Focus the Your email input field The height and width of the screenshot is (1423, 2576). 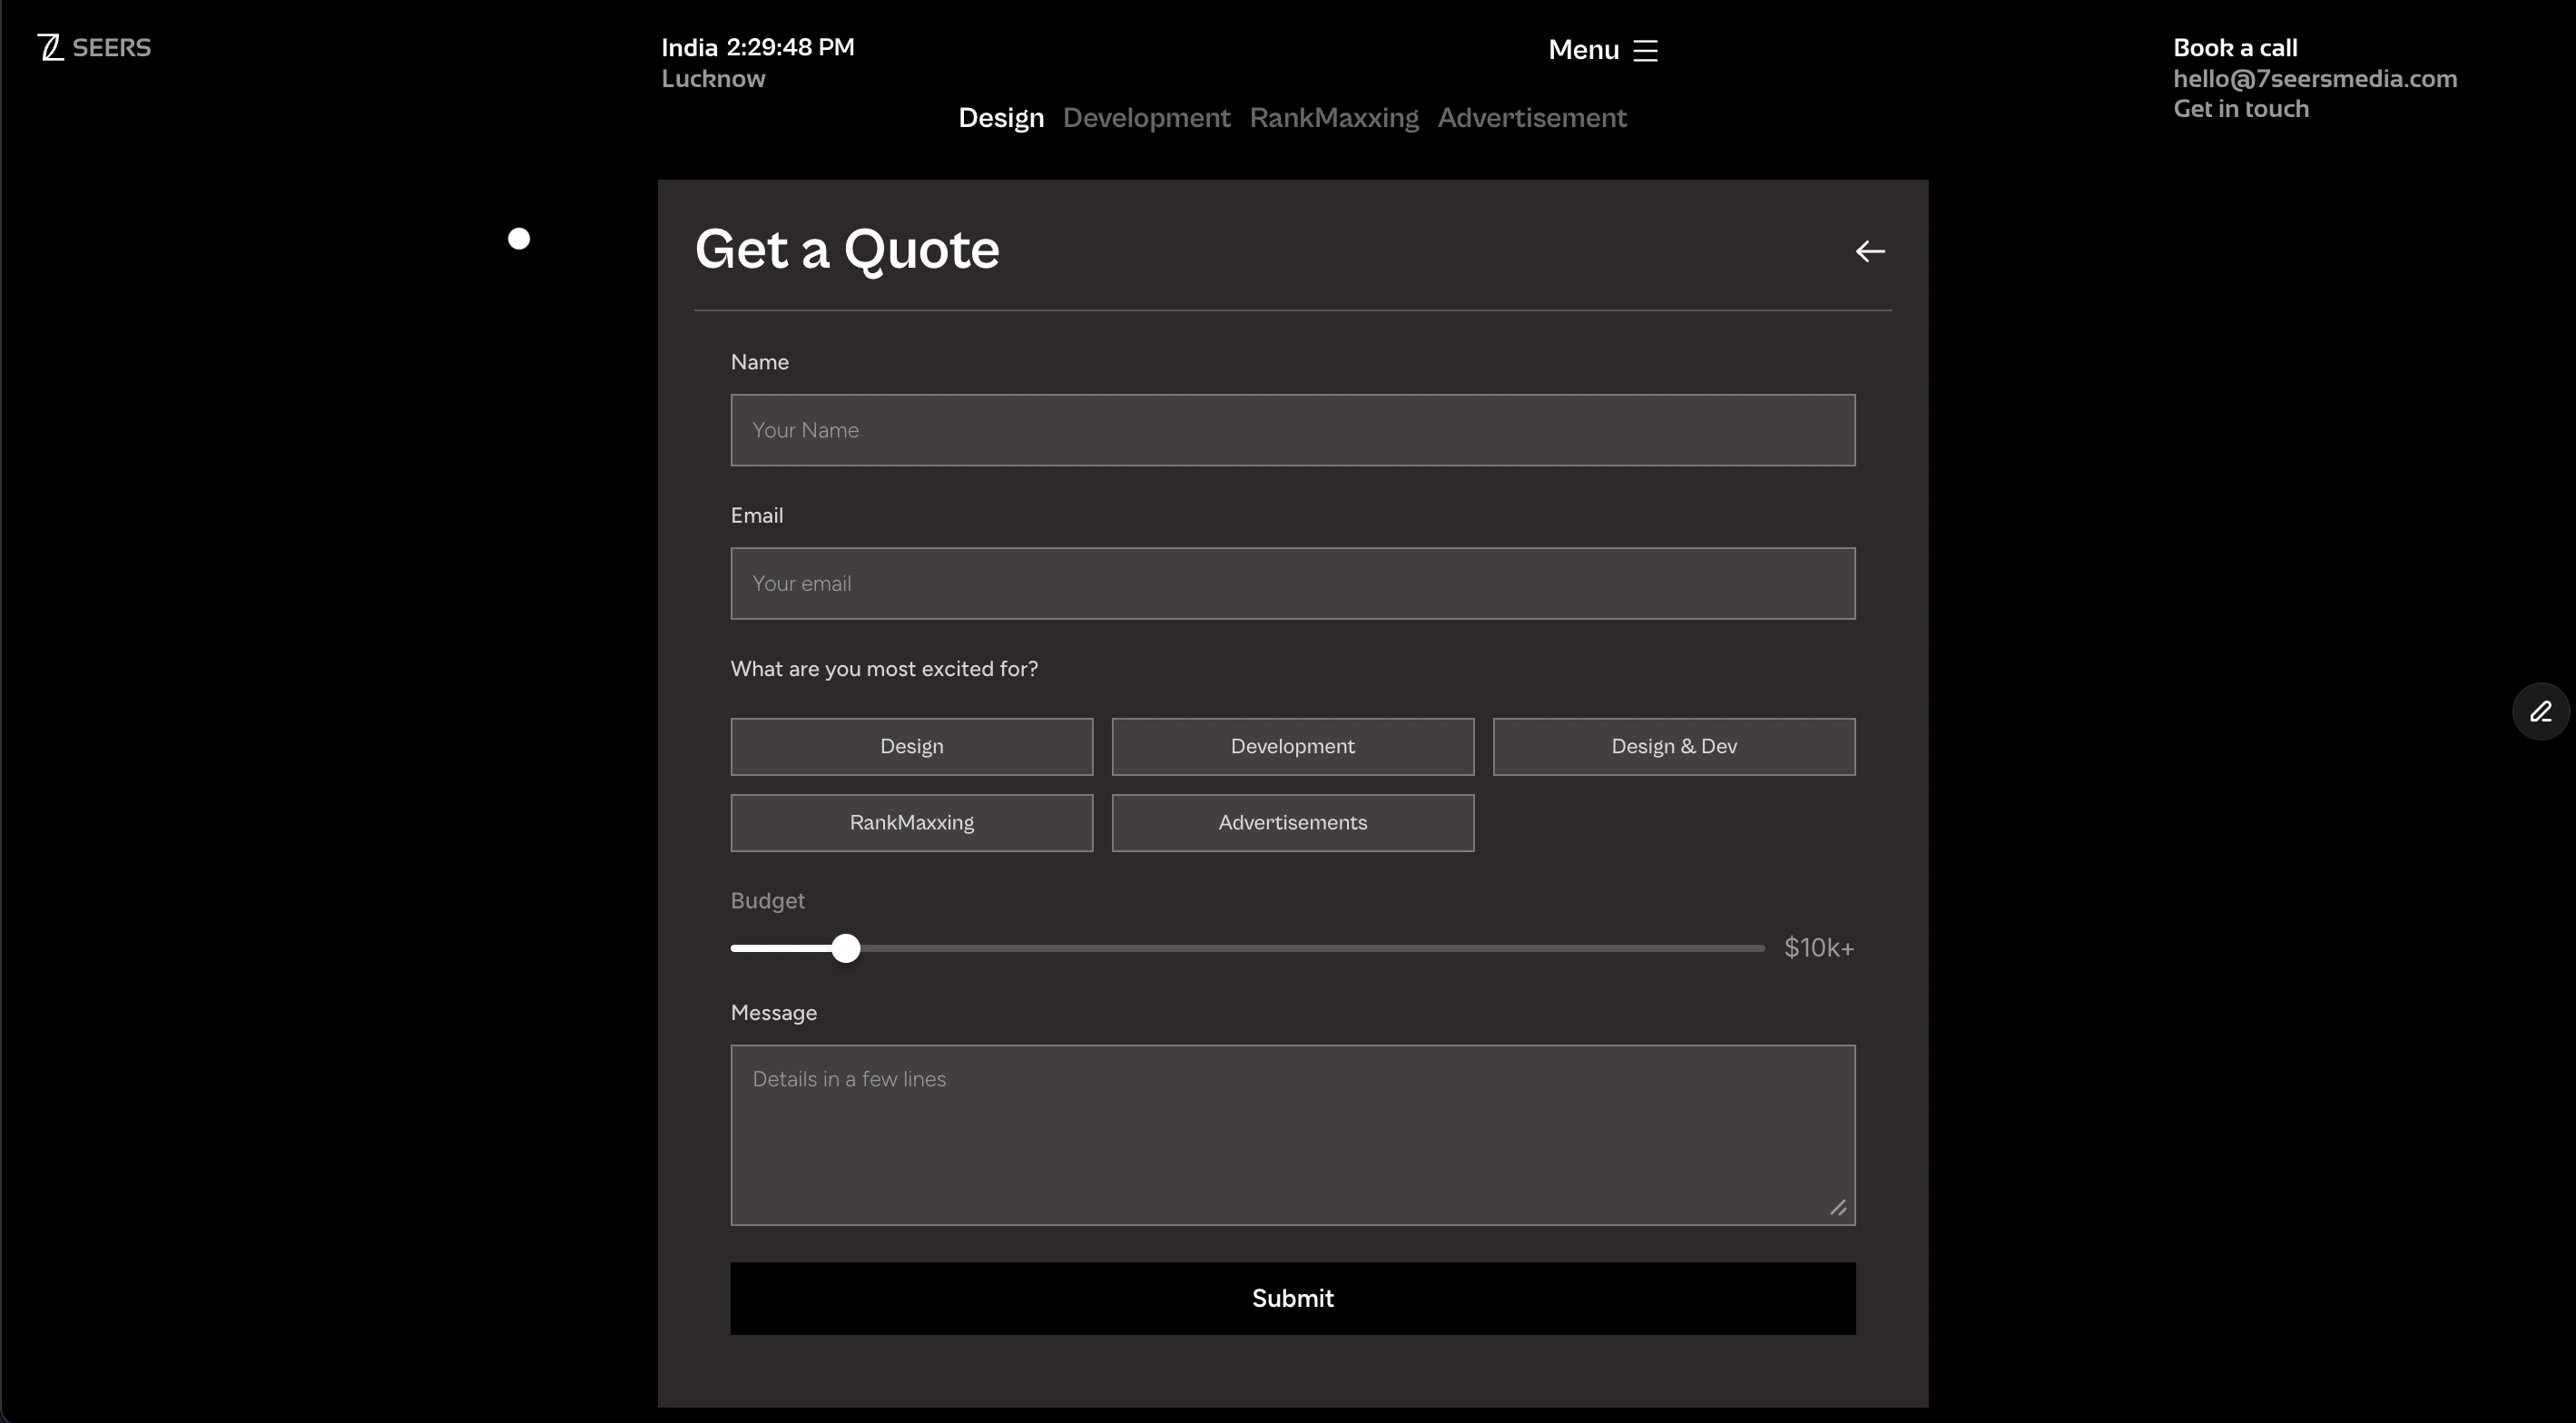1292,583
